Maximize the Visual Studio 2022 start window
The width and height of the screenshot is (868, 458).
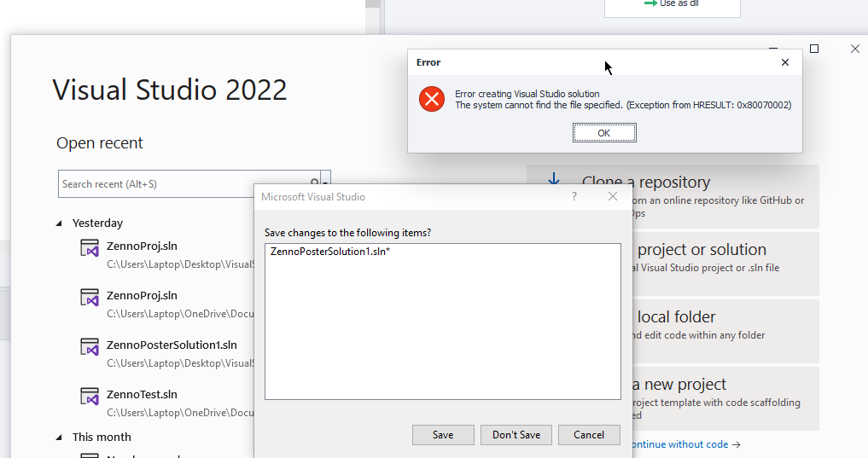tap(814, 49)
